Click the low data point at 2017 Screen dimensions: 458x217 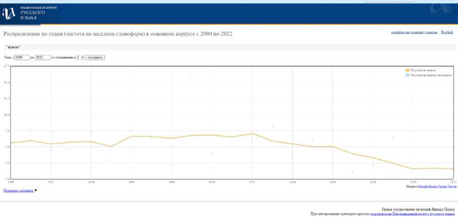tap(352, 172)
